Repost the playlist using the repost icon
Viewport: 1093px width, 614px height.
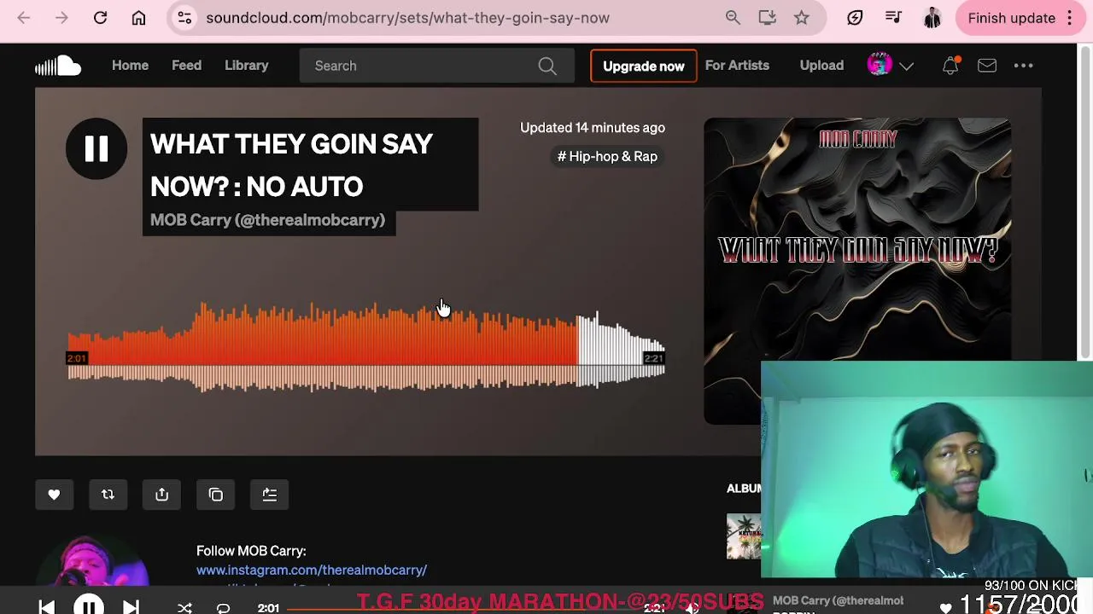(x=108, y=495)
